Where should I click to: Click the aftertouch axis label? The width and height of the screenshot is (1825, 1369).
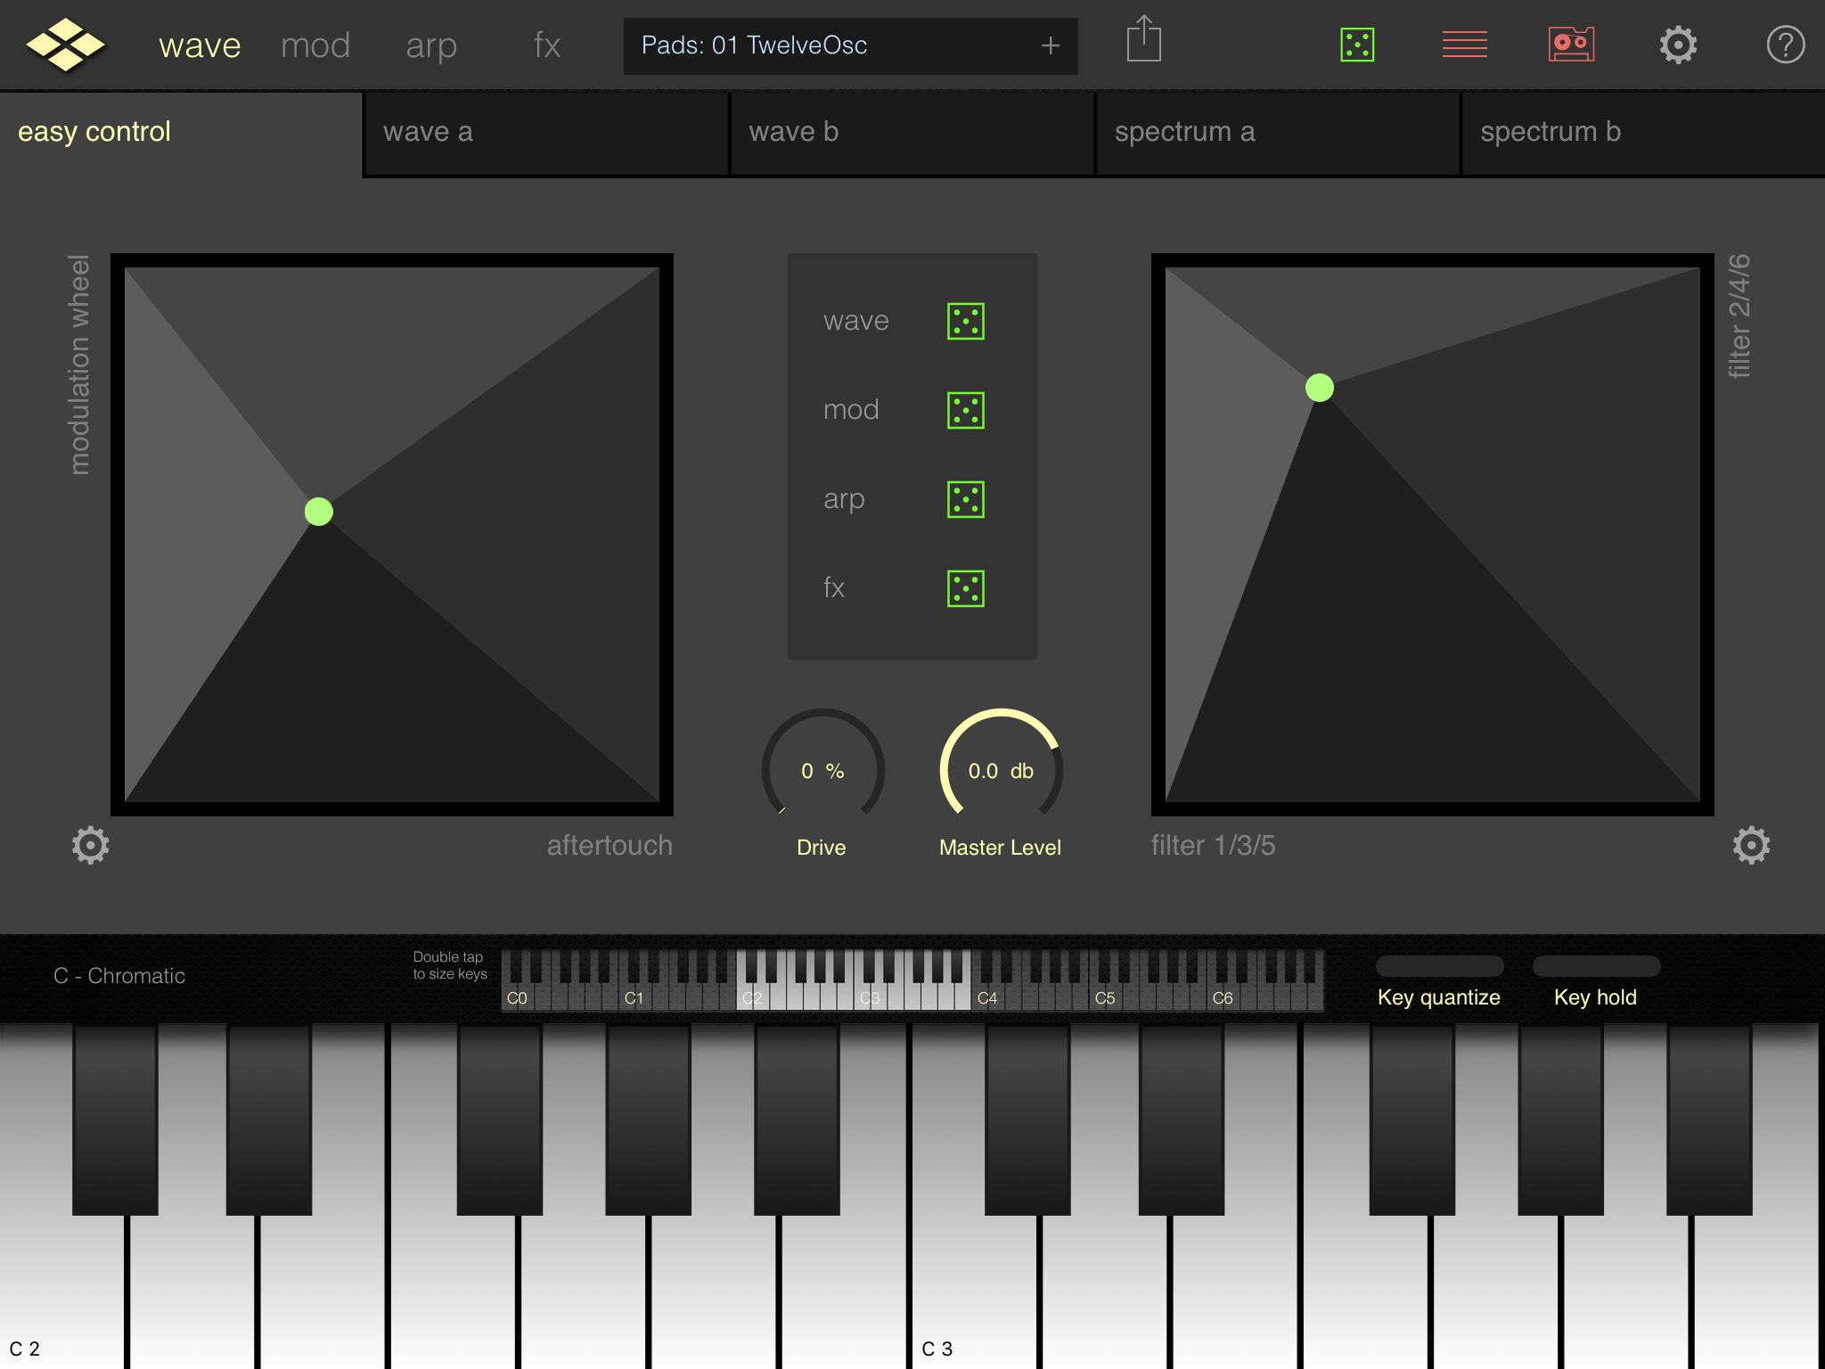tap(610, 845)
